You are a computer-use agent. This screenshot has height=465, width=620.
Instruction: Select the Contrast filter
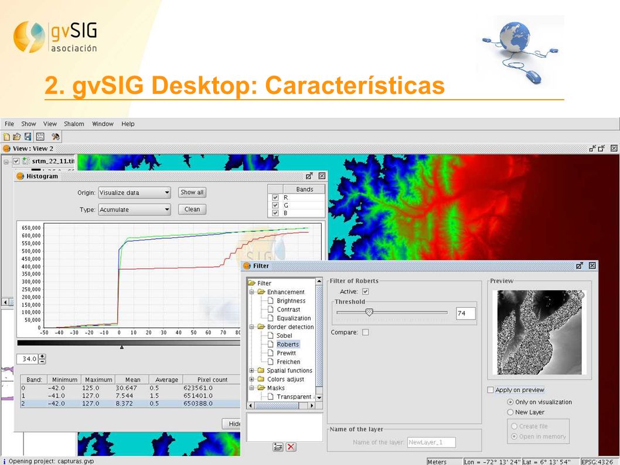coord(288,310)
